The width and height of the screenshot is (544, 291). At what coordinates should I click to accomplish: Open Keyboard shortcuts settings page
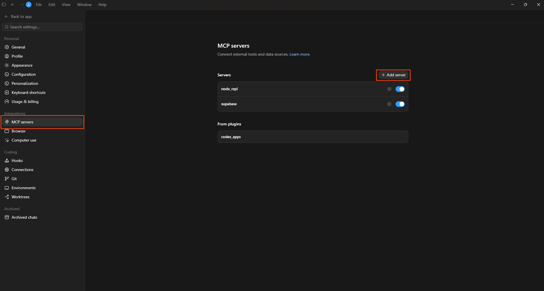[42, 92]
